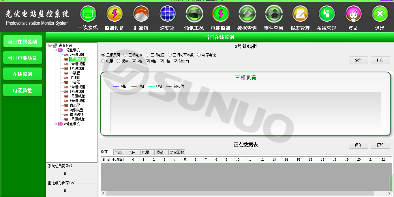Click the 保存 save button

(x=358, y=145)
